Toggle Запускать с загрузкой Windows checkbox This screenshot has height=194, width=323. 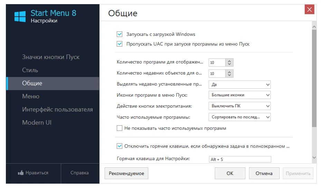[120, 34]
